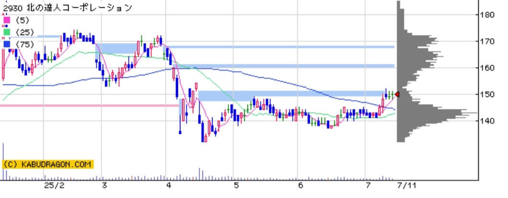508x198 pixels.
Task: Click the pink (5) moving average swatch
Action: click(7, 21)
